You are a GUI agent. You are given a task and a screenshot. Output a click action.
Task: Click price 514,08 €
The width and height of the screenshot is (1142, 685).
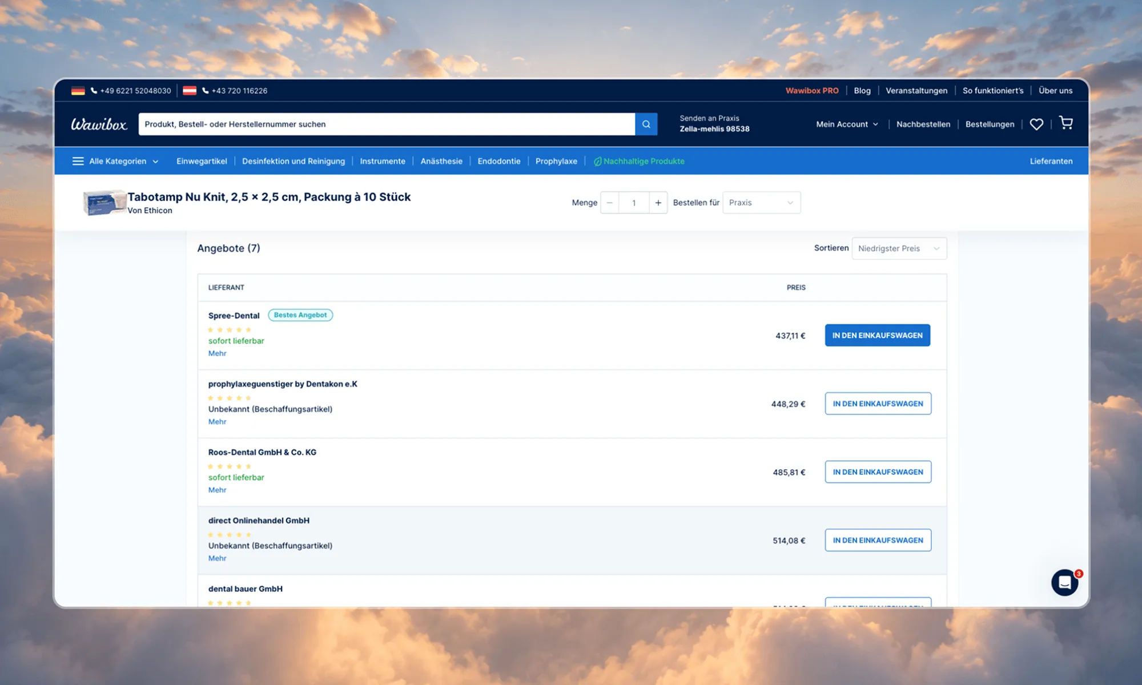coord(789,541)
